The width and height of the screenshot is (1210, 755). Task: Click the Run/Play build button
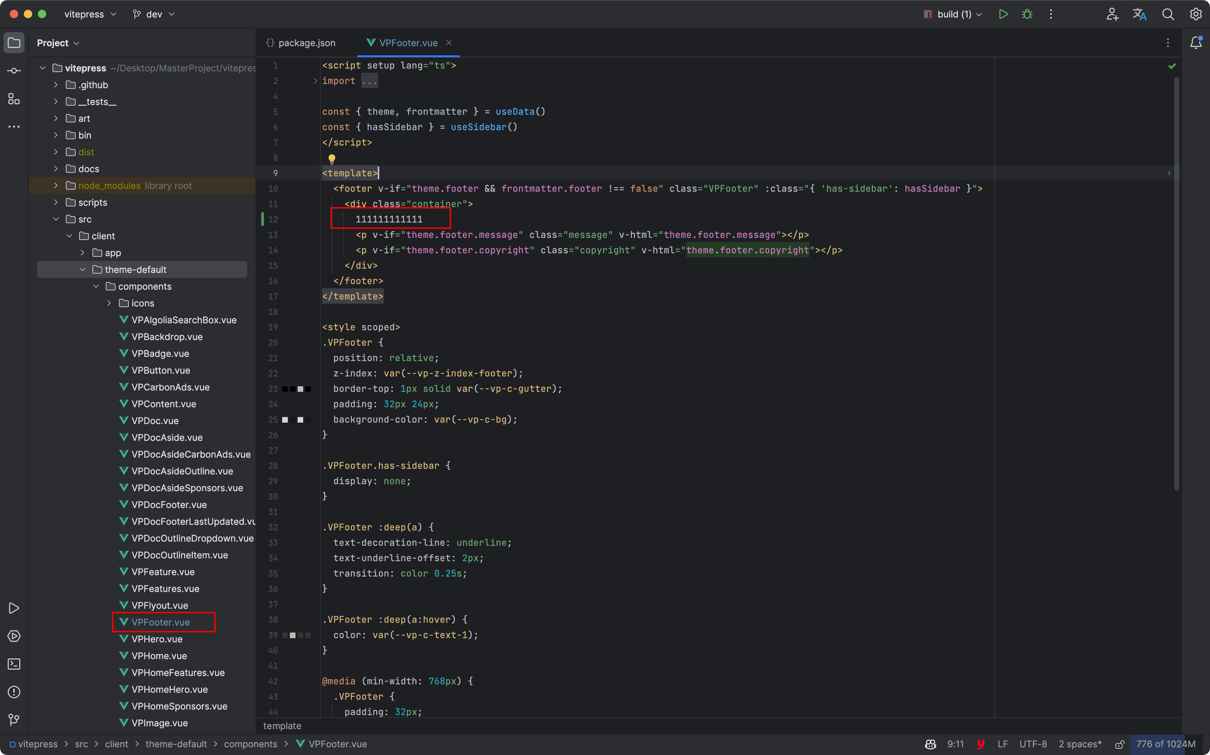pos(1004,14)
